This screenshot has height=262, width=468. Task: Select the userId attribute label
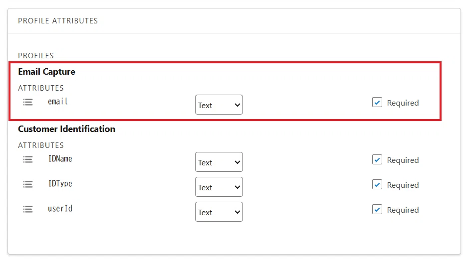coord(60,208)
